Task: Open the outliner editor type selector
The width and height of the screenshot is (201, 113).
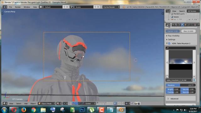Action: point(168,11)
